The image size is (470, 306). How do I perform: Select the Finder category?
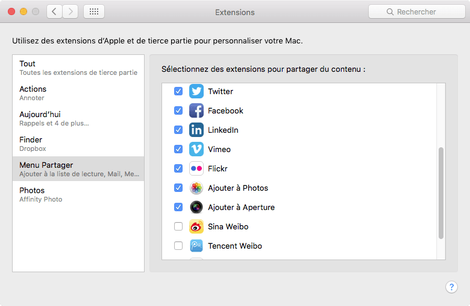(78, 144)
